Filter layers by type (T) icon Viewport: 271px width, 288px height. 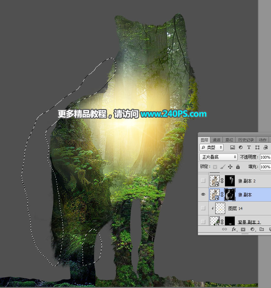pyautogui.click(x=249, y=147)
